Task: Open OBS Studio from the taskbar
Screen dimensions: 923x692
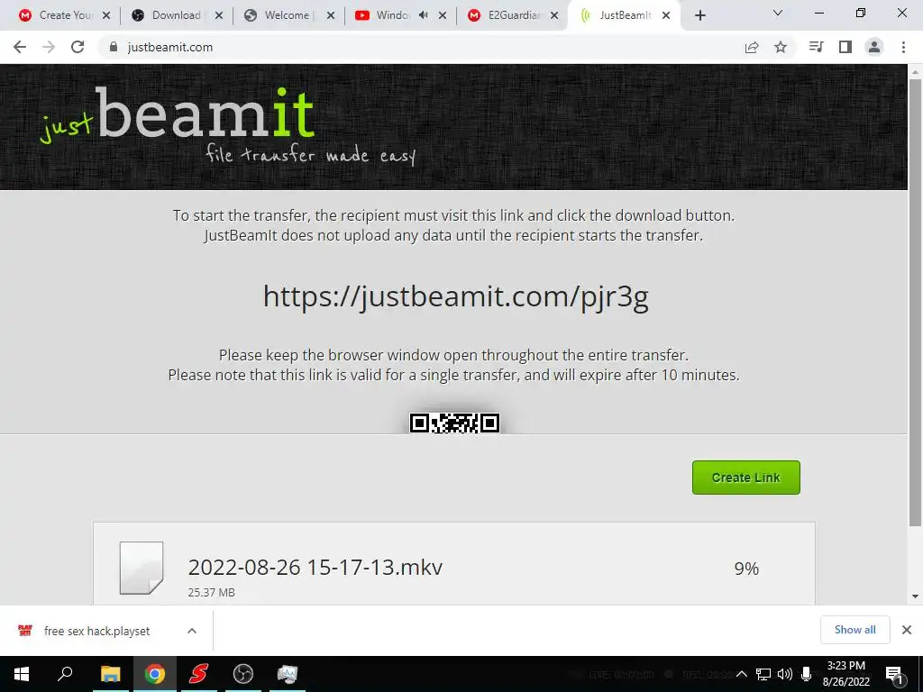Action: click(243, 673)
